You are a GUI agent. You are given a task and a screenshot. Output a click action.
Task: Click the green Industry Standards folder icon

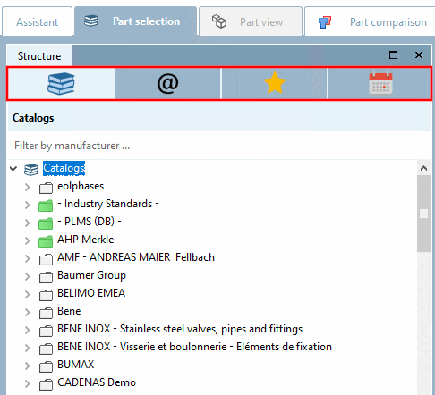coord(46,206)
